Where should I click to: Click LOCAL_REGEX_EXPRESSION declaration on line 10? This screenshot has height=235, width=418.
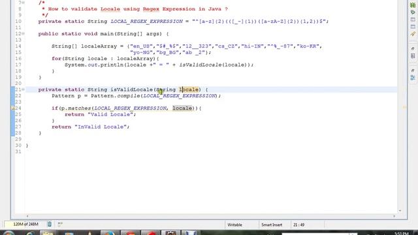[146, 22]
